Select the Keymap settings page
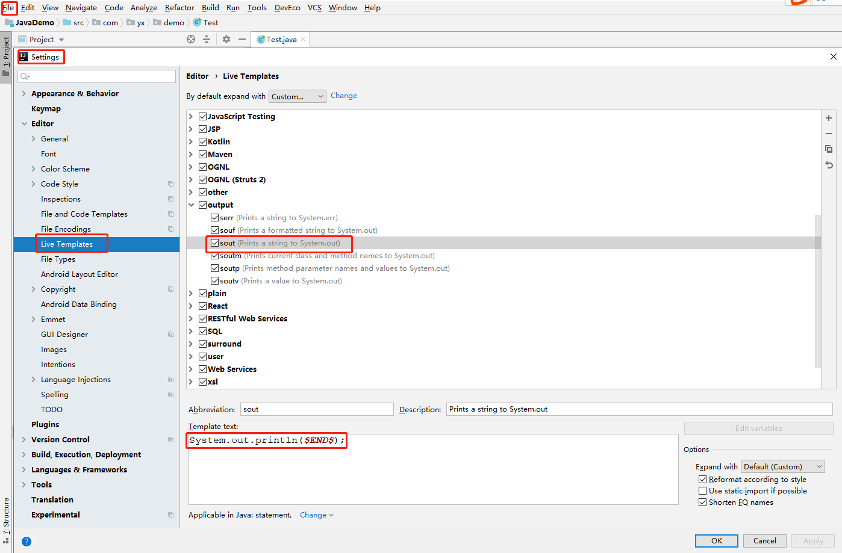Viewport: 842px width, 553px height. point(46,109)
